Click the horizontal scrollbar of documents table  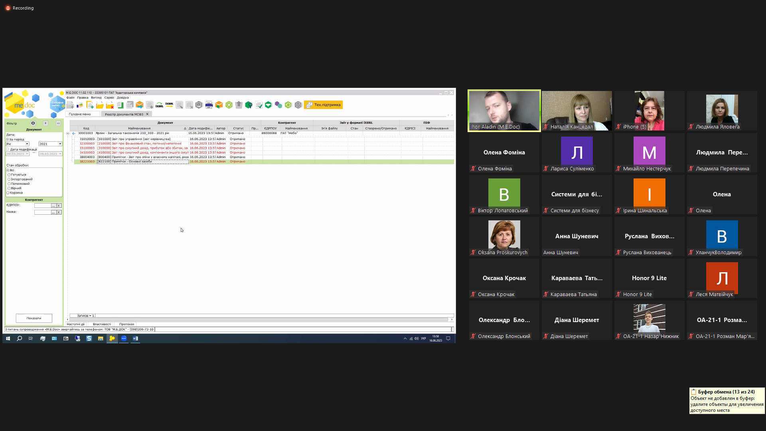pyautogui.click(x=259, y=320)
